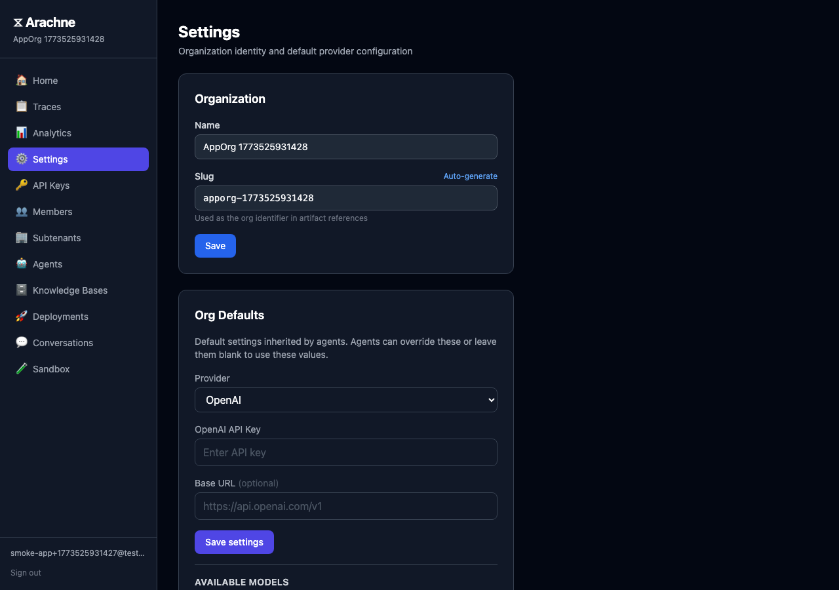The width and height of the screenshot is (839, 590).
Task: Open the Provider dropdown showing OpenAI
Action: [x=345, y=400]
